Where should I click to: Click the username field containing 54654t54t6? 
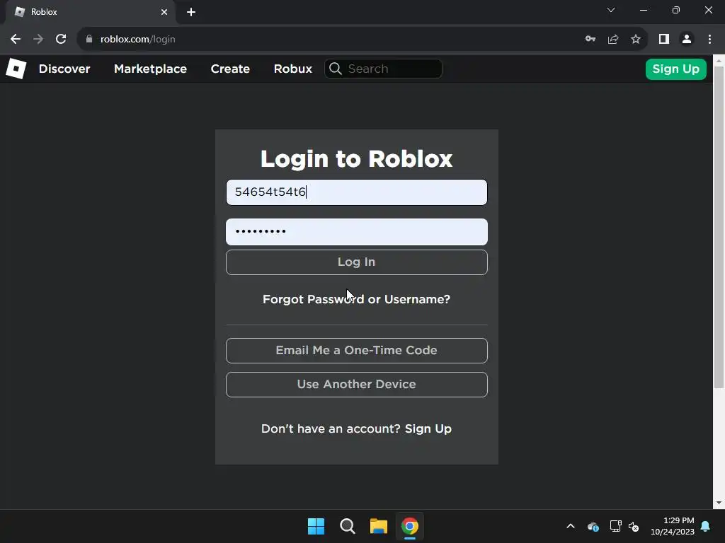tap(357, 192)
